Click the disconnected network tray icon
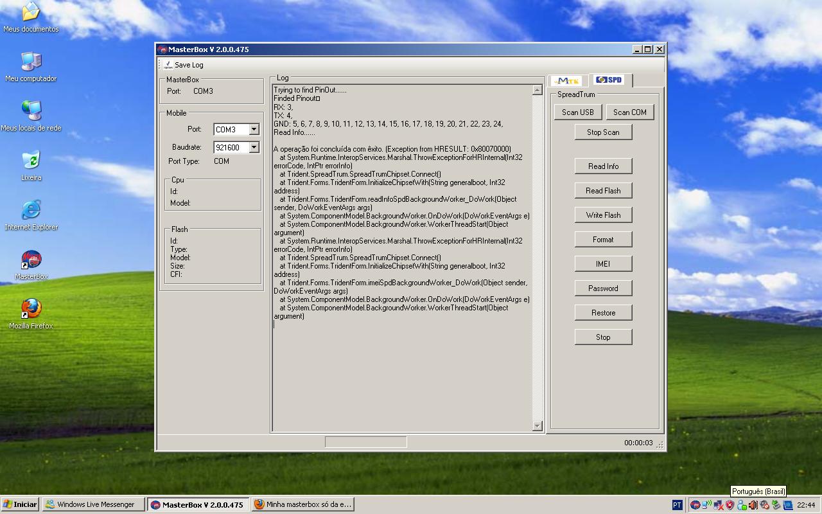The height and width of the screenshot is (514, 822). (x=718, y=505)
